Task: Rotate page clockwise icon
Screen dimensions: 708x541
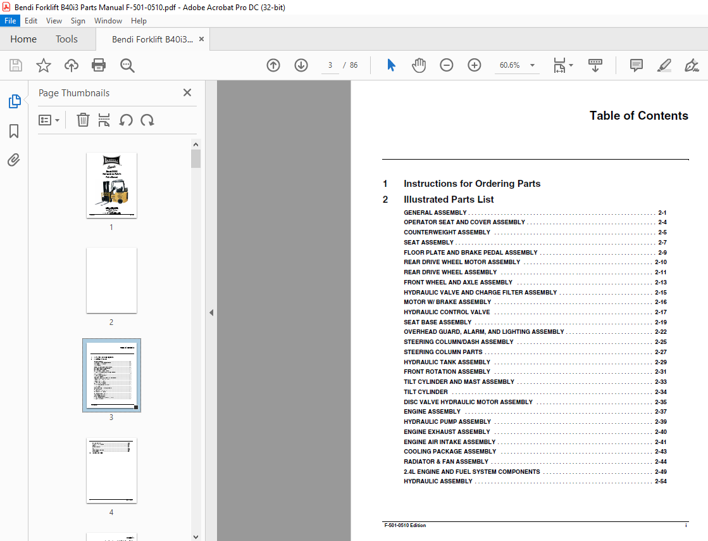Action: 147,120
